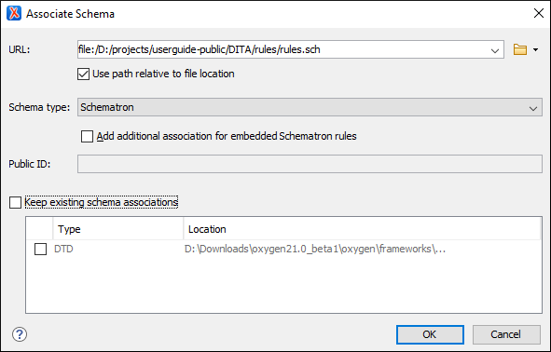551x352 pixels.
Task: Enable additional association for embedded Schematron rules
Action: (x=87, y=136)
